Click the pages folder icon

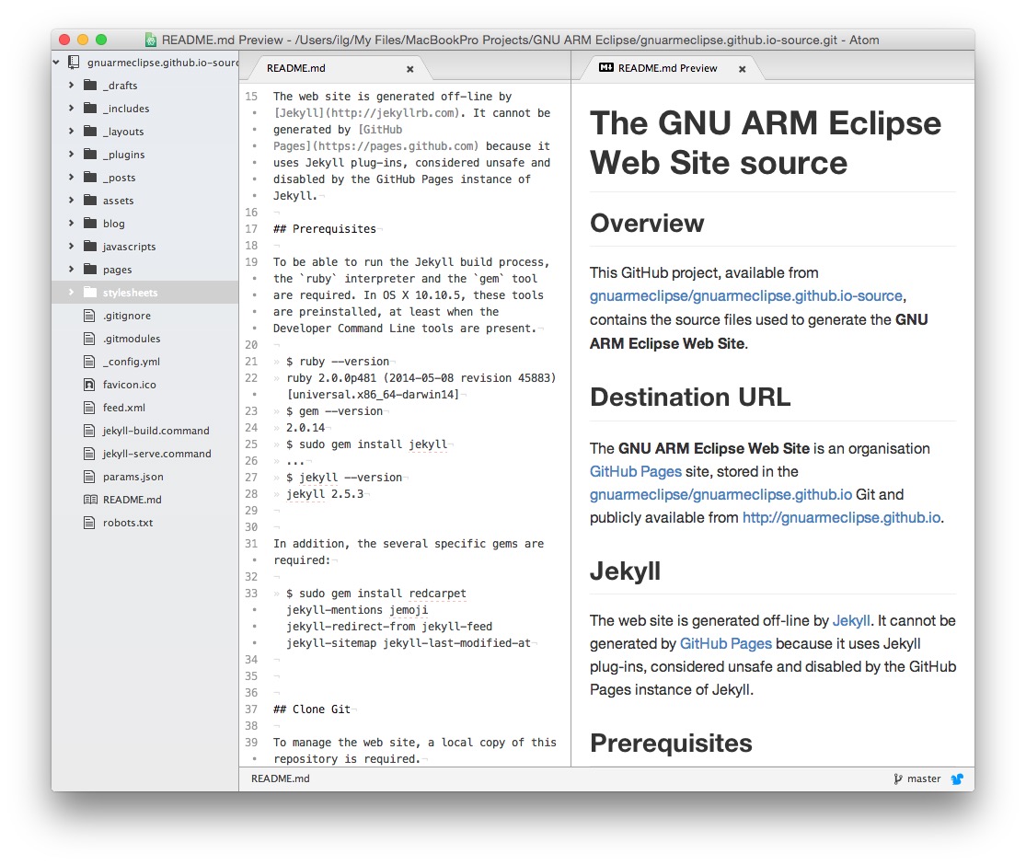(x=90, y=269)
